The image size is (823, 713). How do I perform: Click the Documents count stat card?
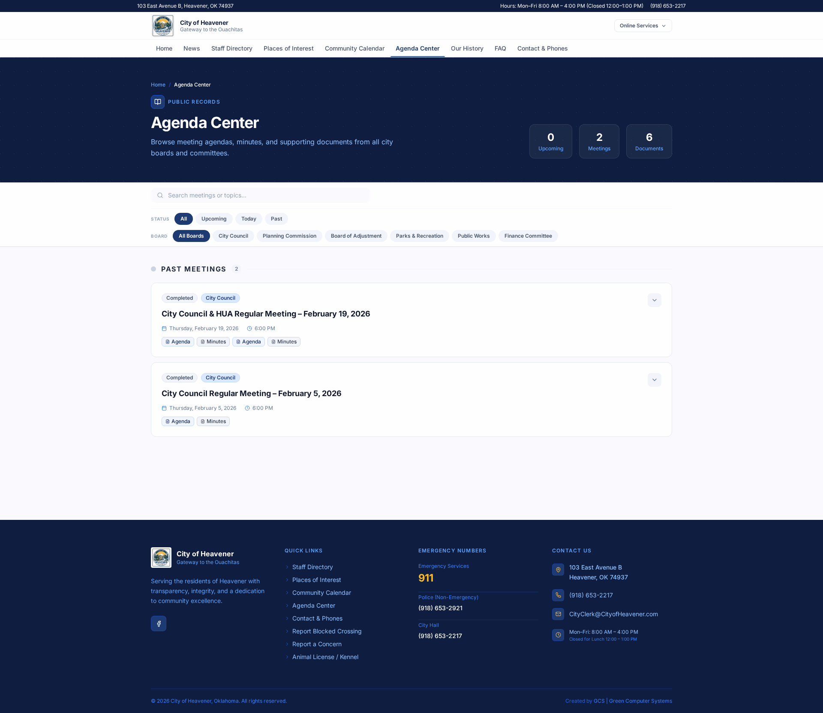pyautogui.click(x=649, y=141)
